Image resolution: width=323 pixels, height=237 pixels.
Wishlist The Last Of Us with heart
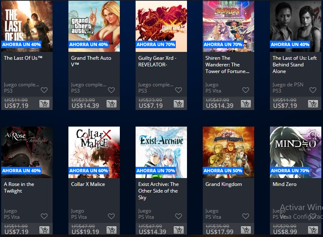[44, 90]
